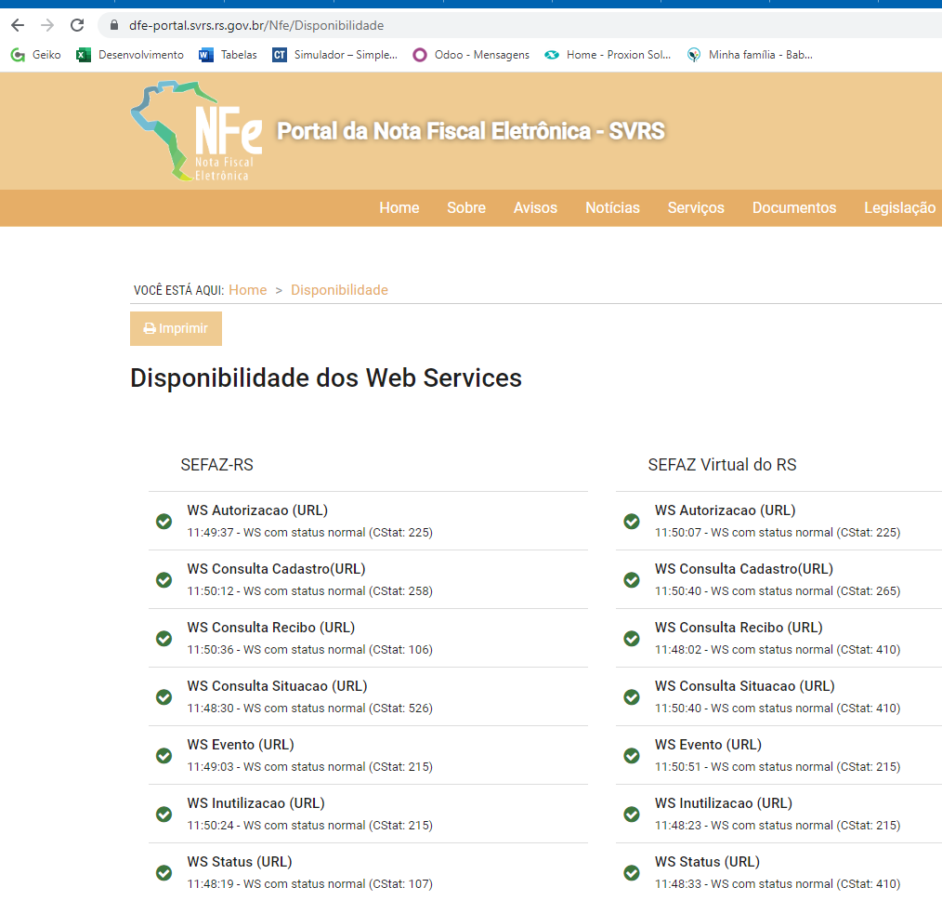
Task: Open the Odoo - Mensagens bookmark
Action: pos(471,55)
